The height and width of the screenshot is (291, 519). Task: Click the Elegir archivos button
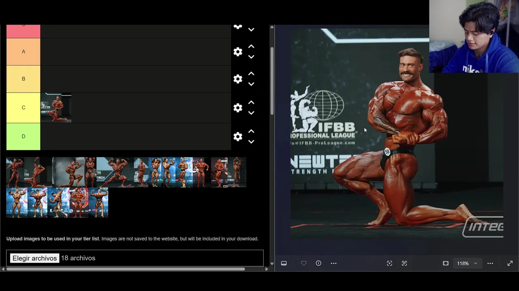tap(34, 258)
